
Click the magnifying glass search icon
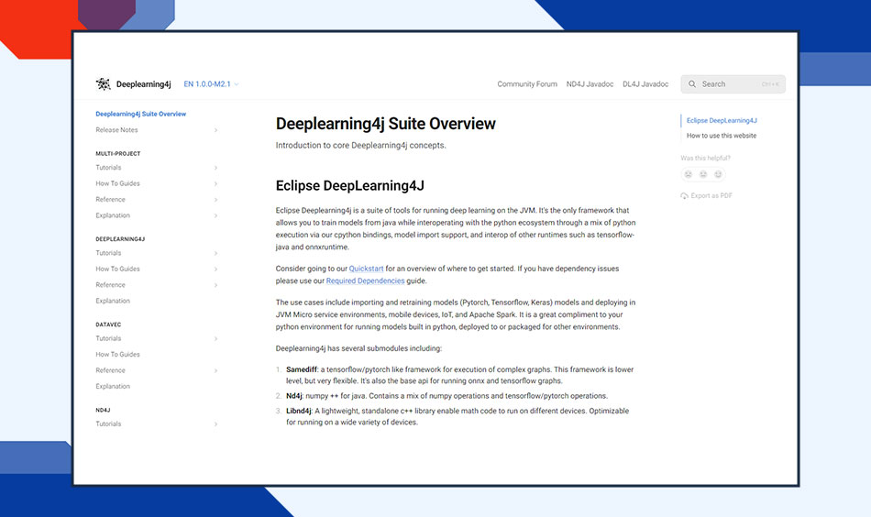coord(692,84)
